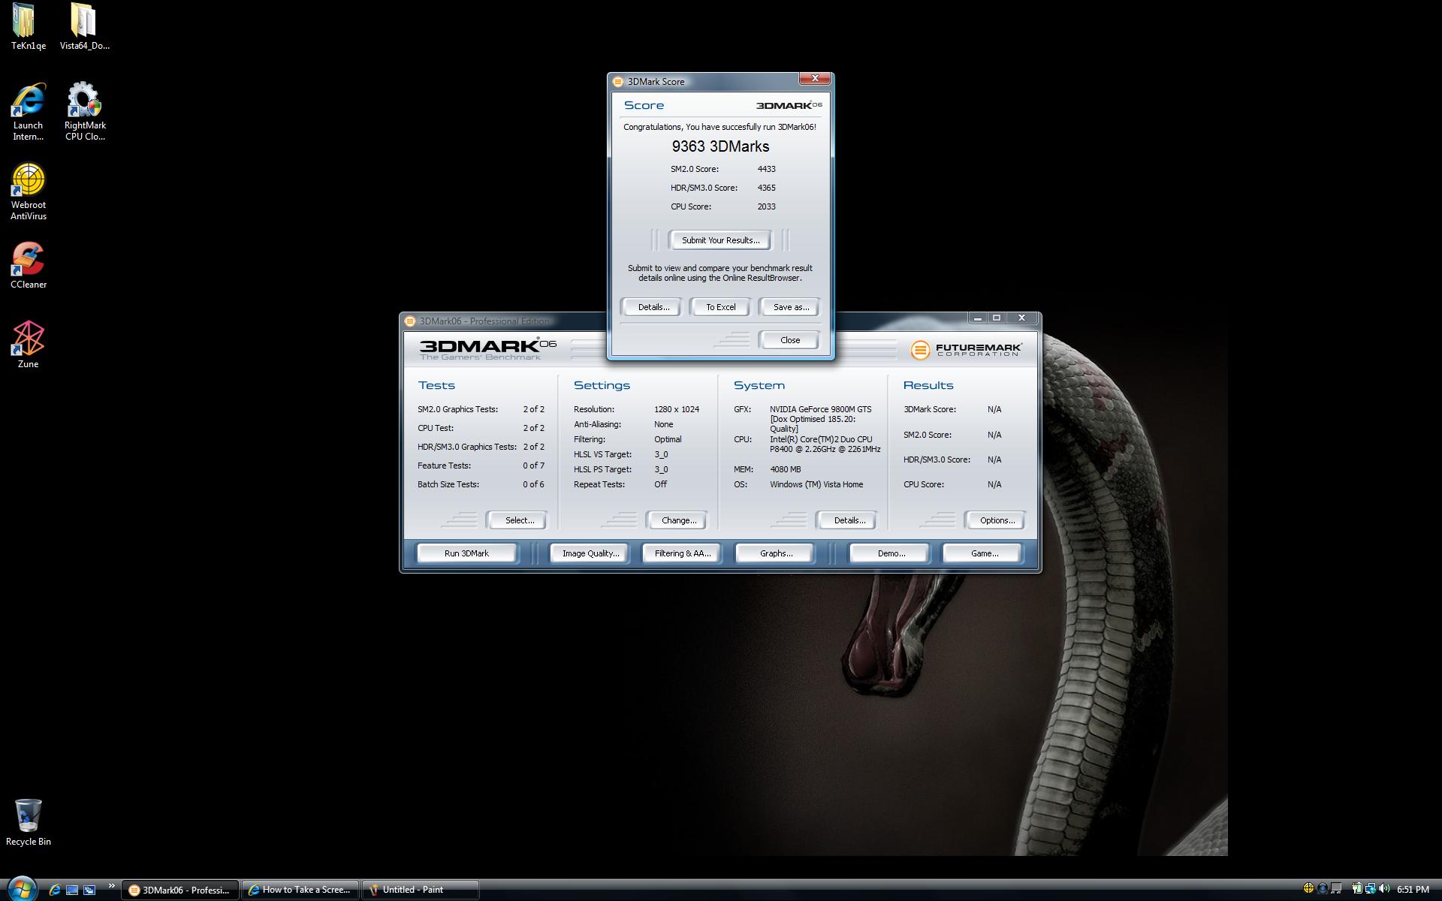Select the Webroot AntiVirus desktop icon

(x=29, y=191)
